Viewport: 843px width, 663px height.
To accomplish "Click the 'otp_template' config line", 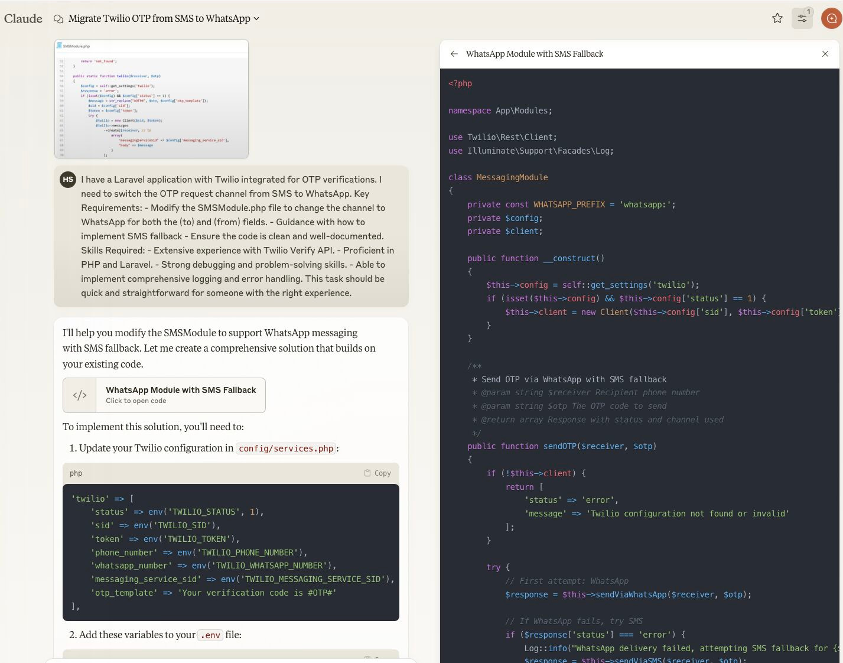I will point(213,593).
